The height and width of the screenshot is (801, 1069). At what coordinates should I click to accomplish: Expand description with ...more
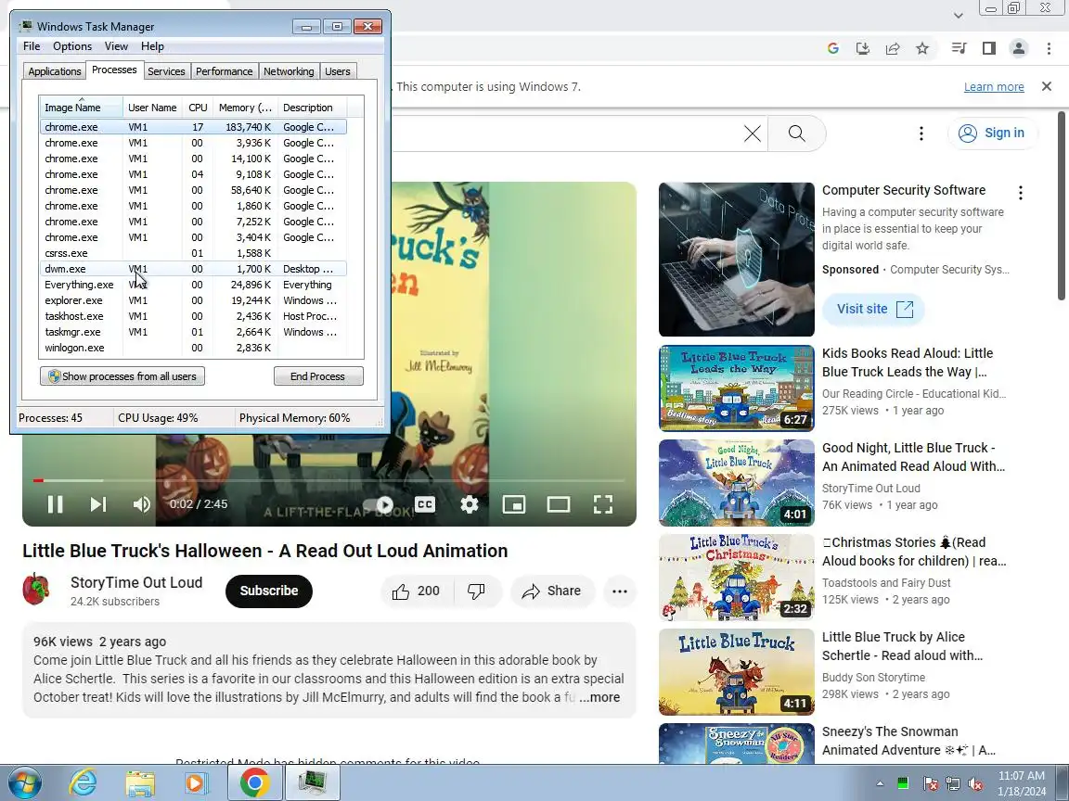600,697
